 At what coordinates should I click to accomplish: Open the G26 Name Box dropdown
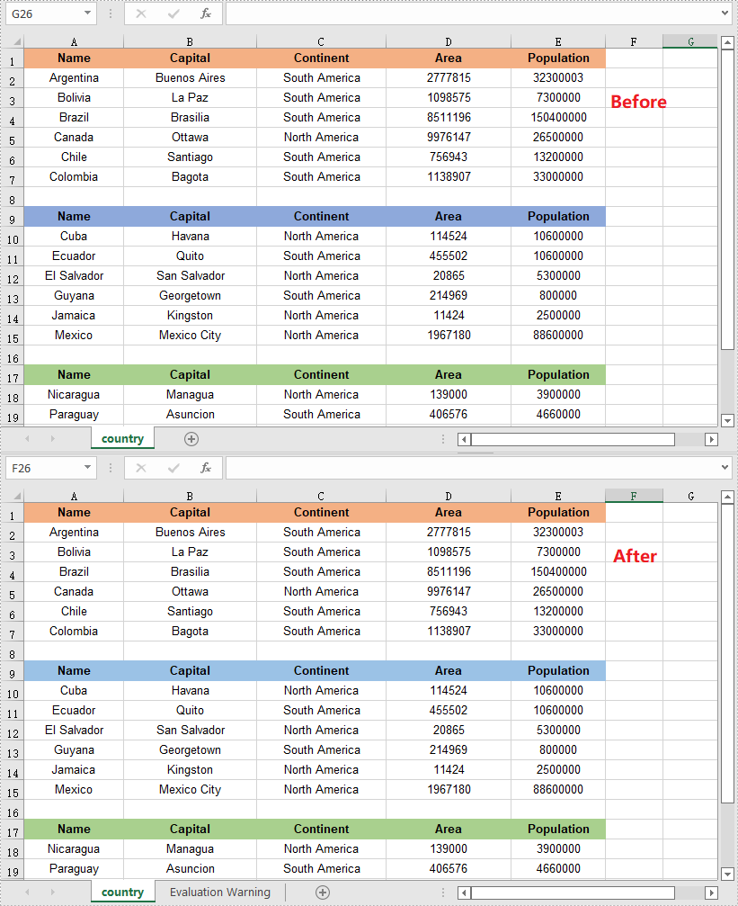(x=87, y=13)
